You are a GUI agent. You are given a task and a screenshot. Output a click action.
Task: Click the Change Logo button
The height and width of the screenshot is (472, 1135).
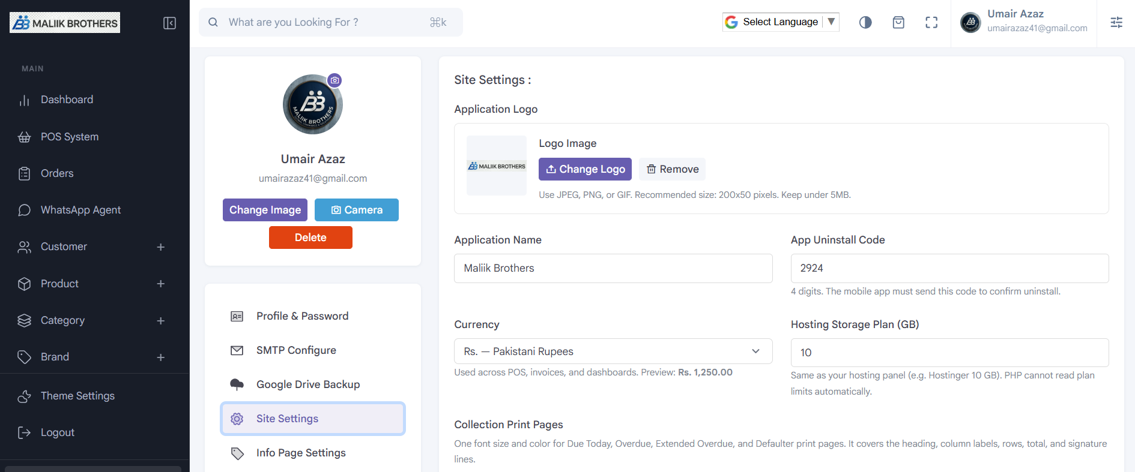click(x=585, y=169)
